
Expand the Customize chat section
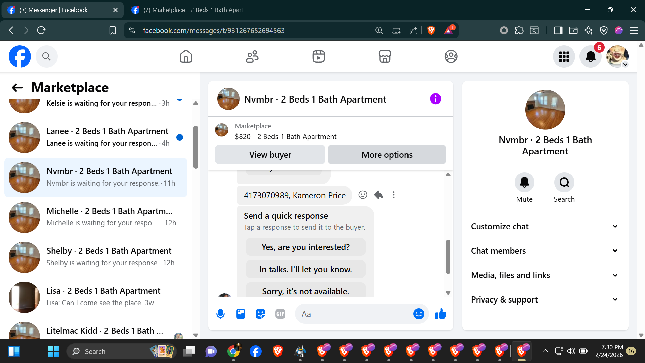[x=545, y=226]
